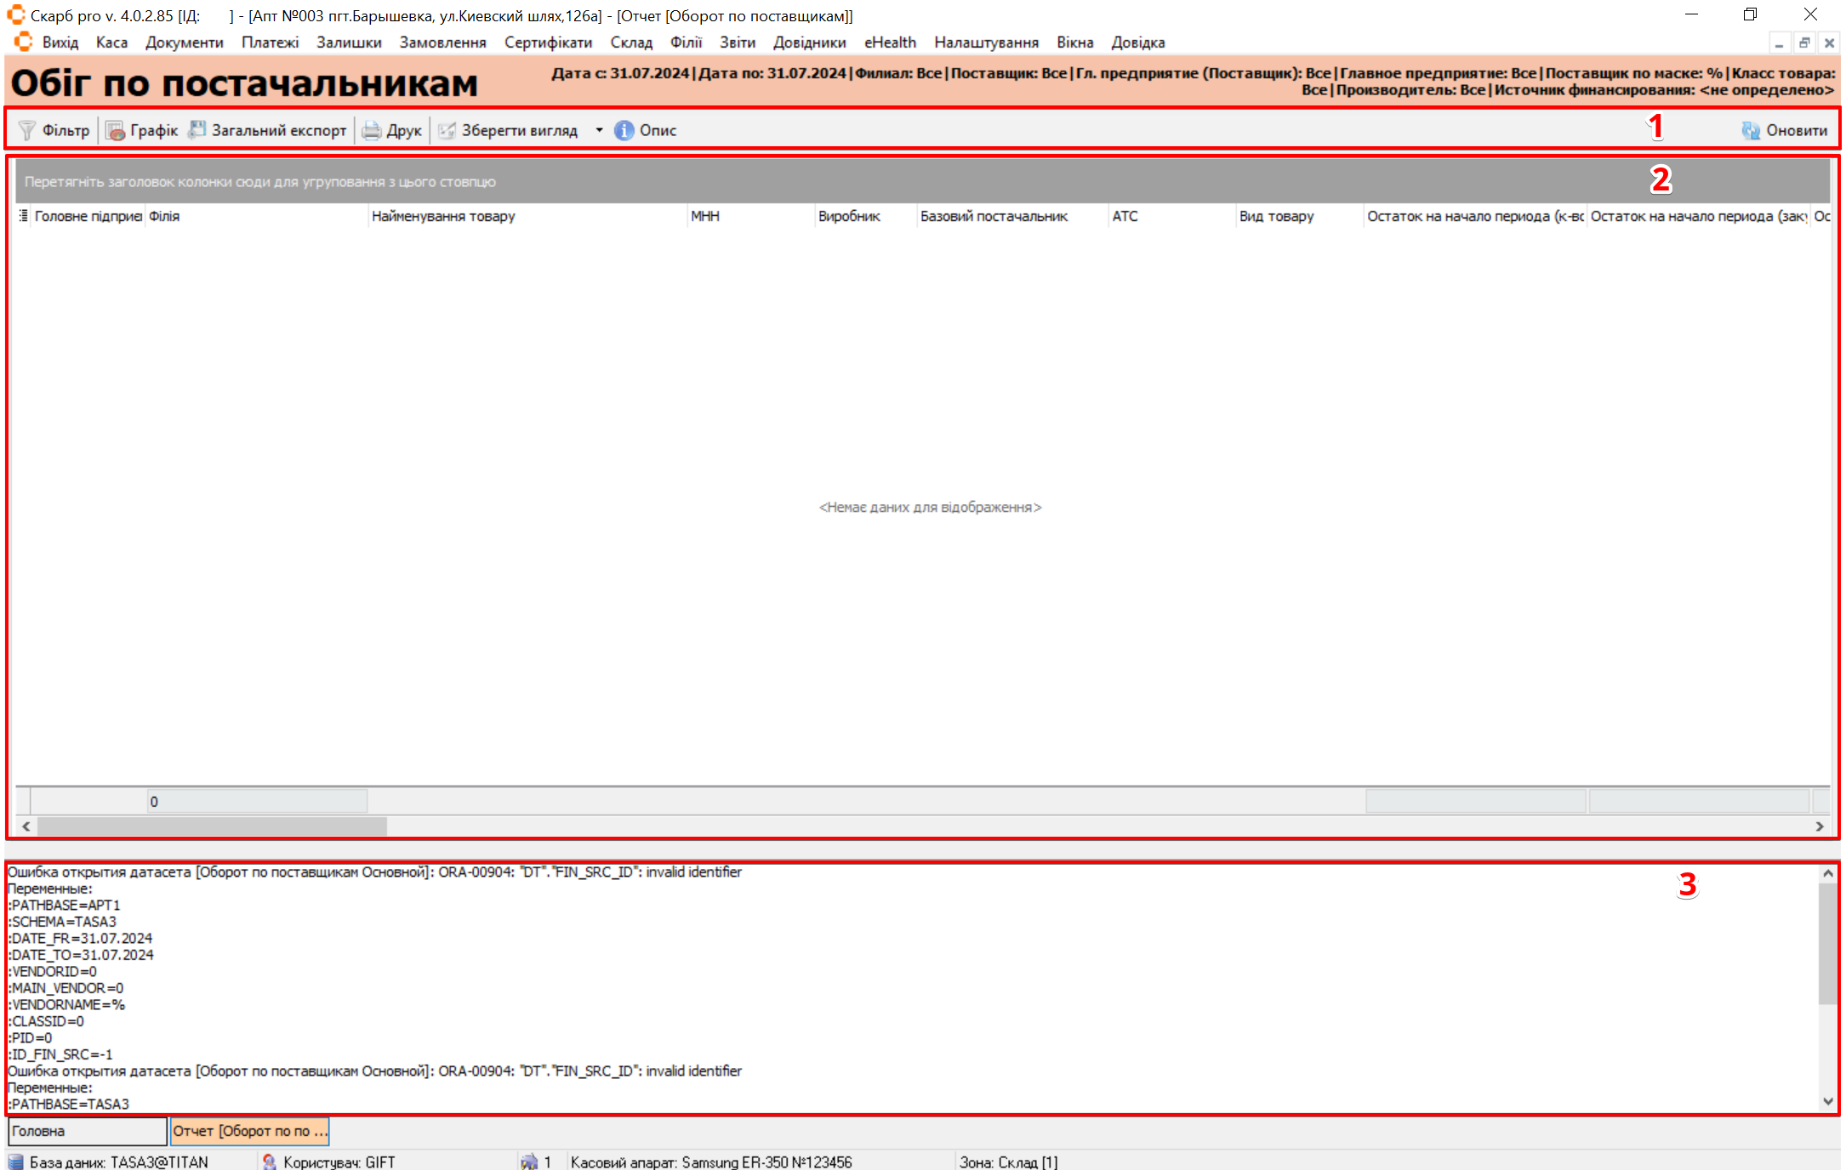Open the Графік chart icon
This screenshot has width=1846, height=1170.
pyautogui.click(x=115, y=130)
